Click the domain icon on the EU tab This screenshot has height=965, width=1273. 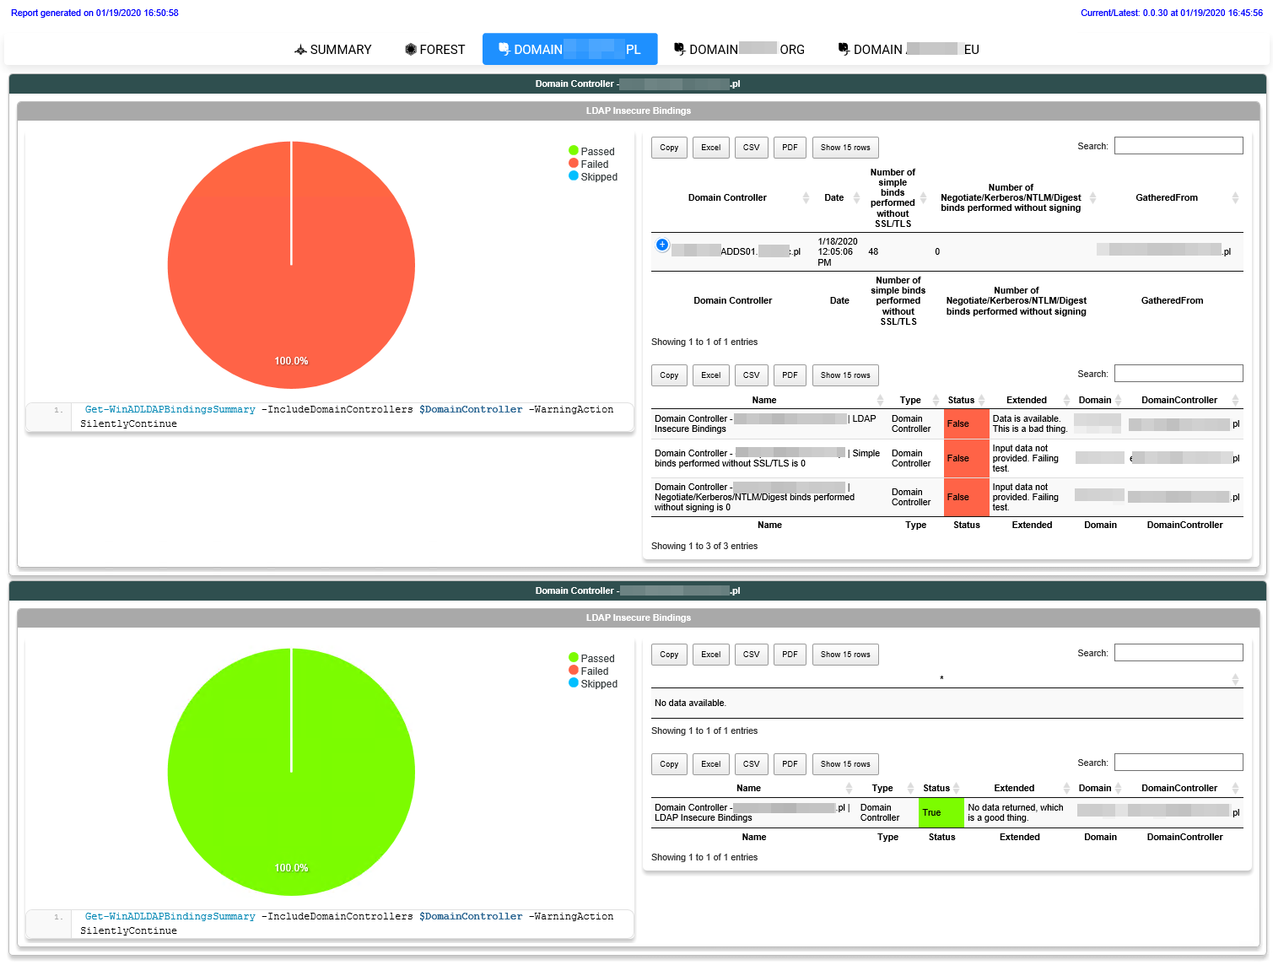844,49
